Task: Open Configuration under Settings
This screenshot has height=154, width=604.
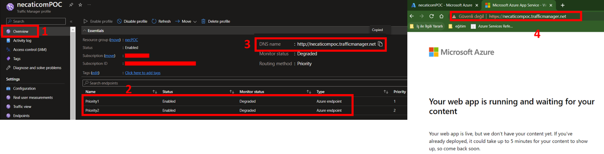Action: point(24,88)
